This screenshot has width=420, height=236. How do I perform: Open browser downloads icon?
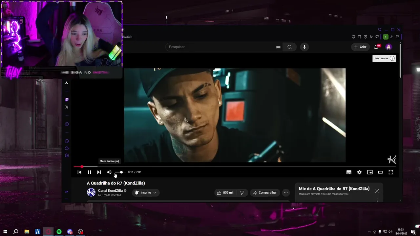click(x=391, y=37)
